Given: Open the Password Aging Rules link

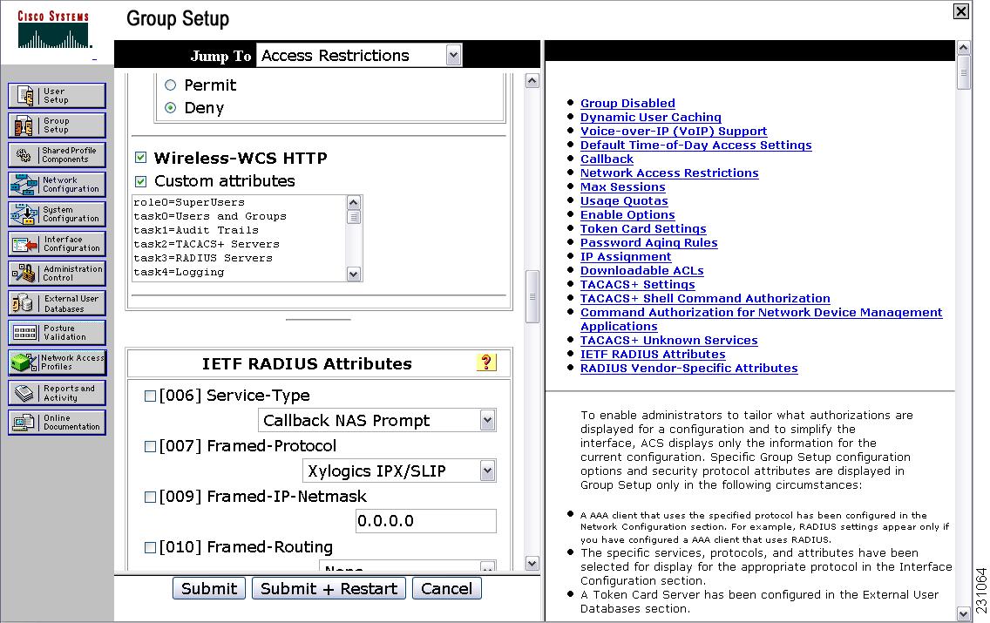Looking at the screenshot, I should pos(649,242).
